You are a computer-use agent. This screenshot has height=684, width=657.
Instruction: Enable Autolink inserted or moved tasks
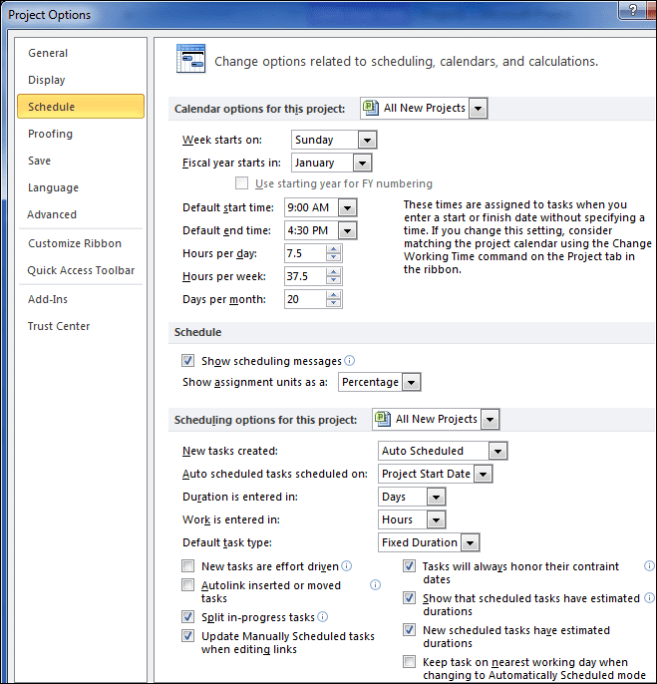pos(188,585)
